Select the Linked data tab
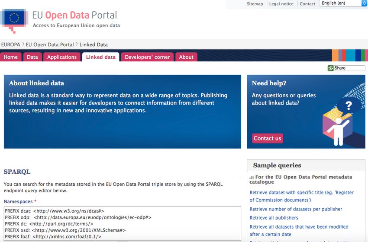Viewport: 368px width, 242px height. click(x=101, y=57)
